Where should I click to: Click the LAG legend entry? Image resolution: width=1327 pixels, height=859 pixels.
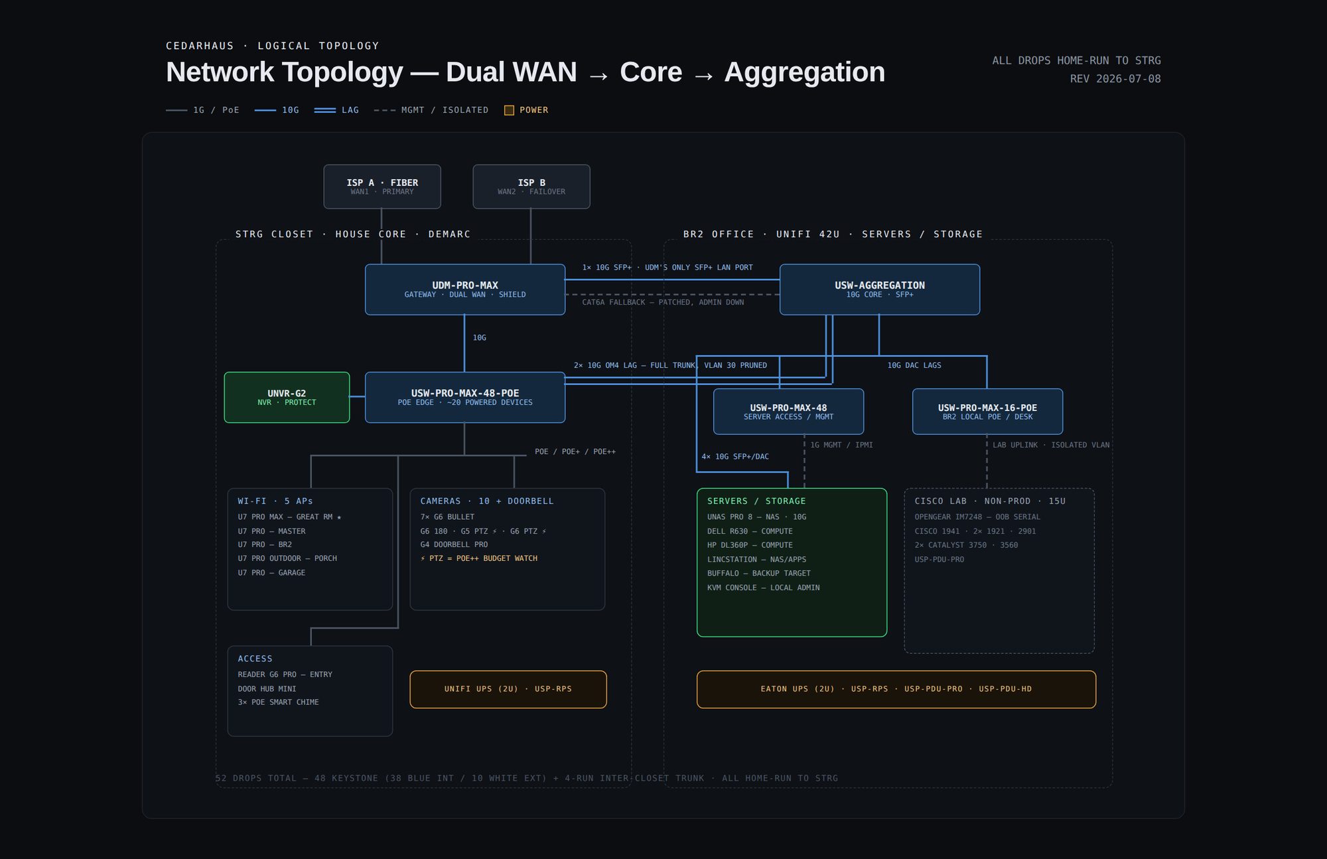coord(336,110)
